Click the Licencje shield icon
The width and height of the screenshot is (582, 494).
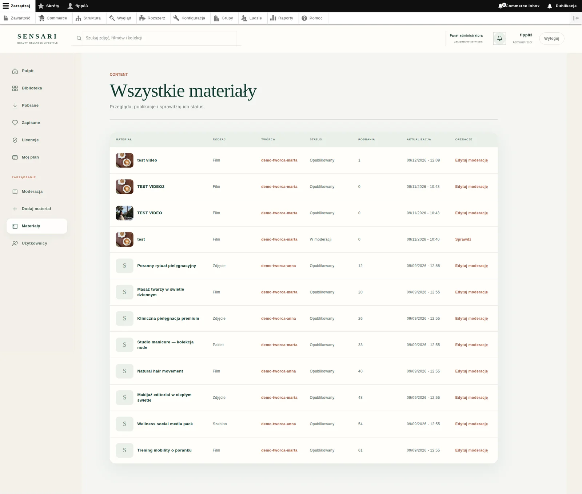click(x=15, y=140)
